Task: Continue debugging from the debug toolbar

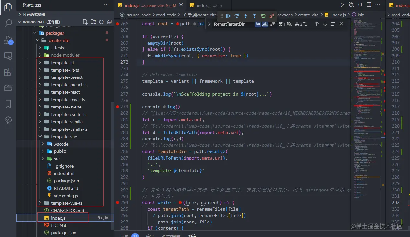Action: pos(228,16)
